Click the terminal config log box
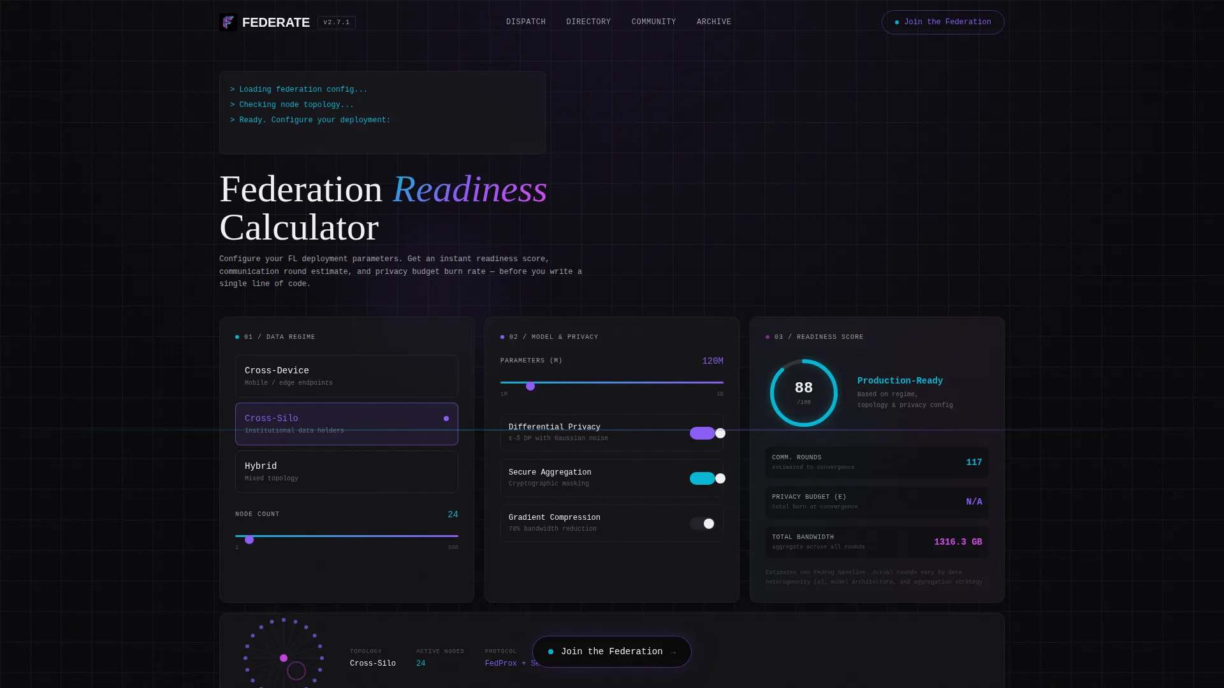 click(x=382, y=113)
